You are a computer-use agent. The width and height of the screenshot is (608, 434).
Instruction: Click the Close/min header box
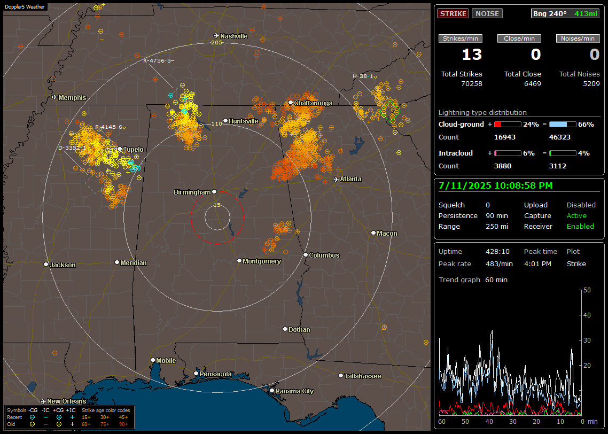coord(519,38)
